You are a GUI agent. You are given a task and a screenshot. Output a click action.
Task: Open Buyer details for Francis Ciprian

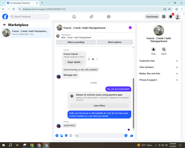[x=74, y=62]
